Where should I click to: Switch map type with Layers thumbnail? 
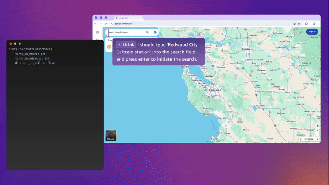click(111, 136)
